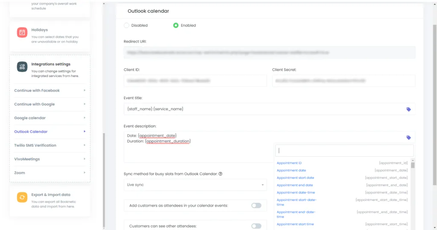Click the Holidays calendar icon

click(x=22, y=32)
